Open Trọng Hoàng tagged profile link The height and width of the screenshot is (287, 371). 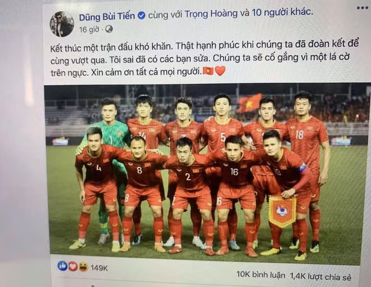(211, 14)
